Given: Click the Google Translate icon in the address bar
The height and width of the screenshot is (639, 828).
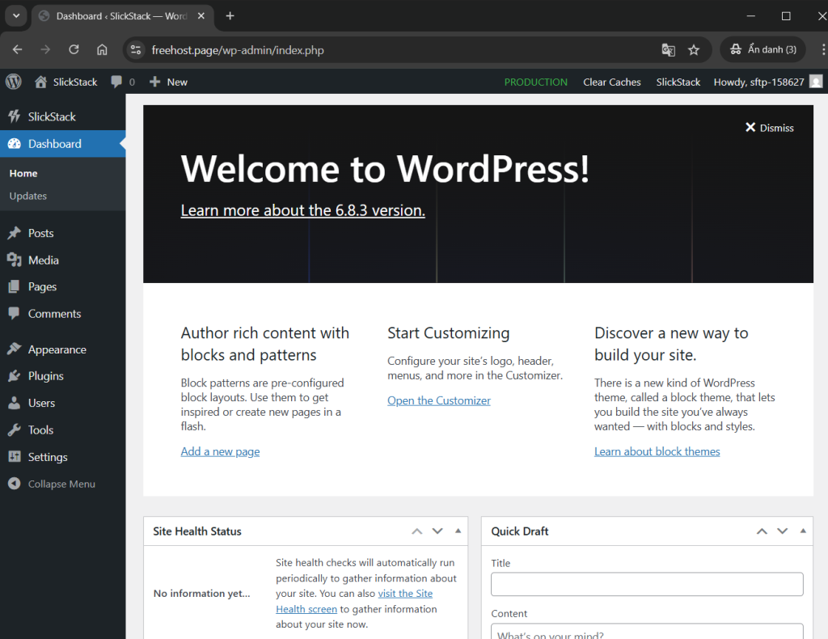Looking at the screenshot, I should (x=669, y=49).
